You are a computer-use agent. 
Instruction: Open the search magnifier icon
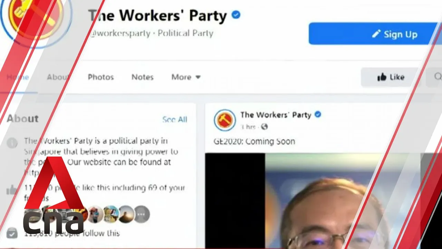[438, 77]
